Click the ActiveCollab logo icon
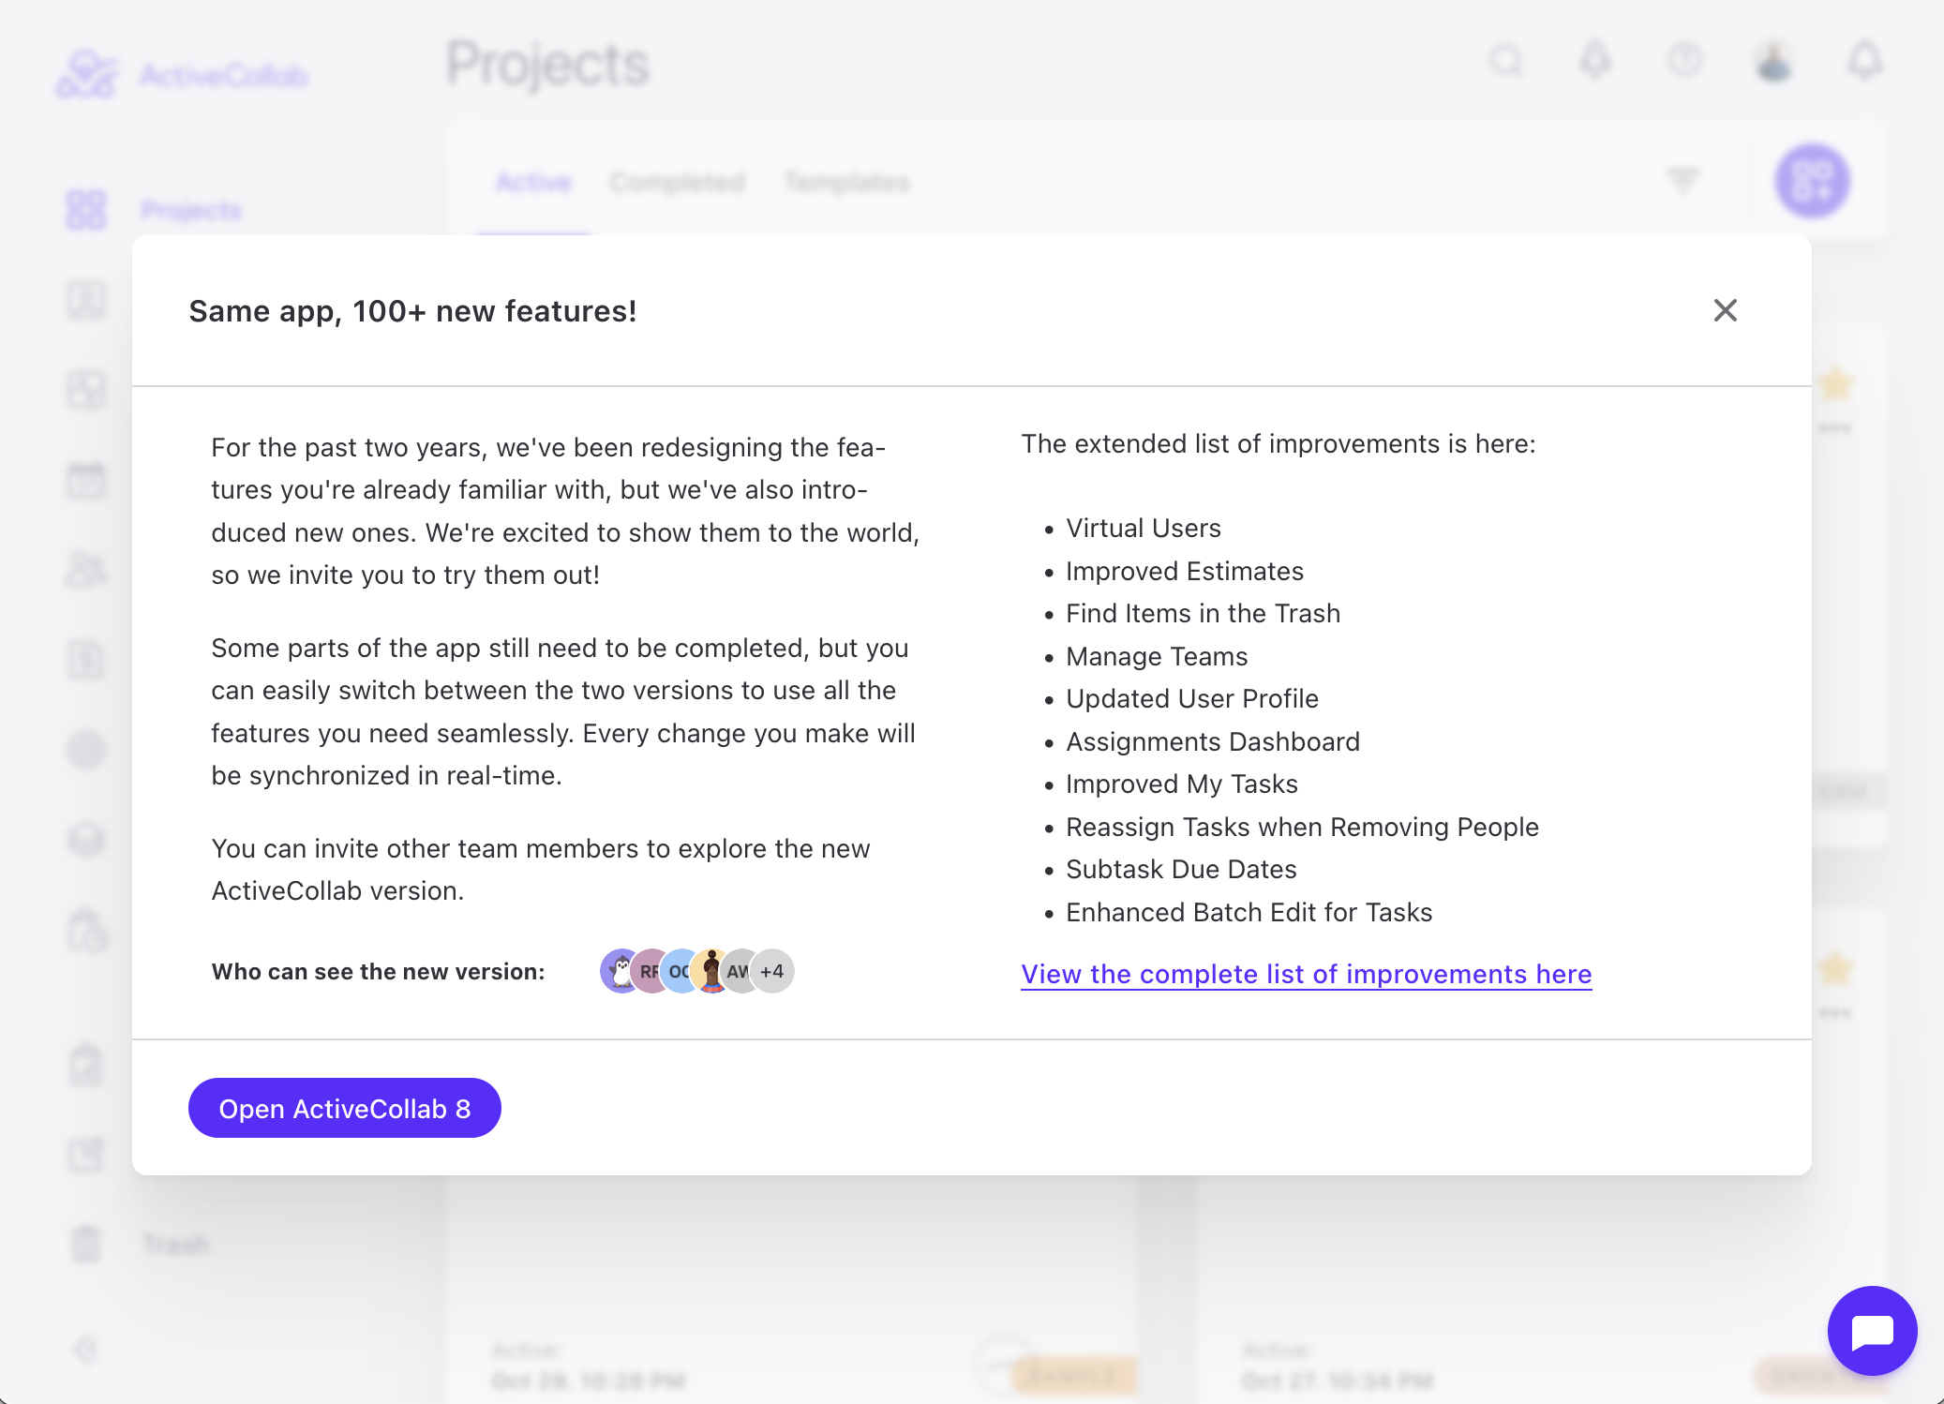 pyautogui.click(x=86, y=74)
